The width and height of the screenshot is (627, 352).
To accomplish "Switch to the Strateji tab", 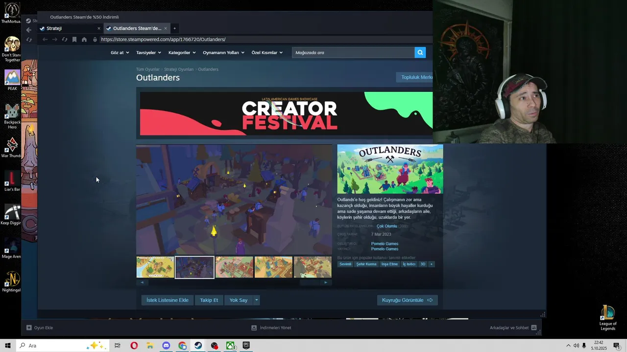I will tap(70, 28).
